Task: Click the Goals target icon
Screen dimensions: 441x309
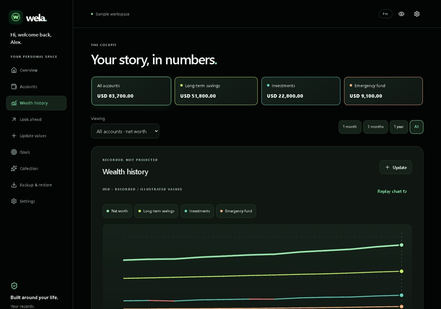Action: (14, 152)
